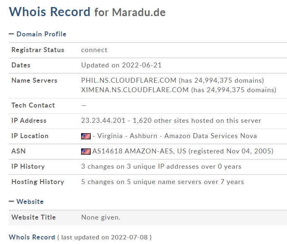The image size is (287, 244).
Task: View IP History of 3 changes
Action: point(161,167)
